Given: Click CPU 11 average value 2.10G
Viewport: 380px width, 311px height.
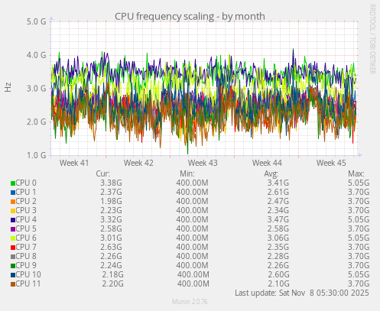Looking at the screenshot, I should coord(278,283).
